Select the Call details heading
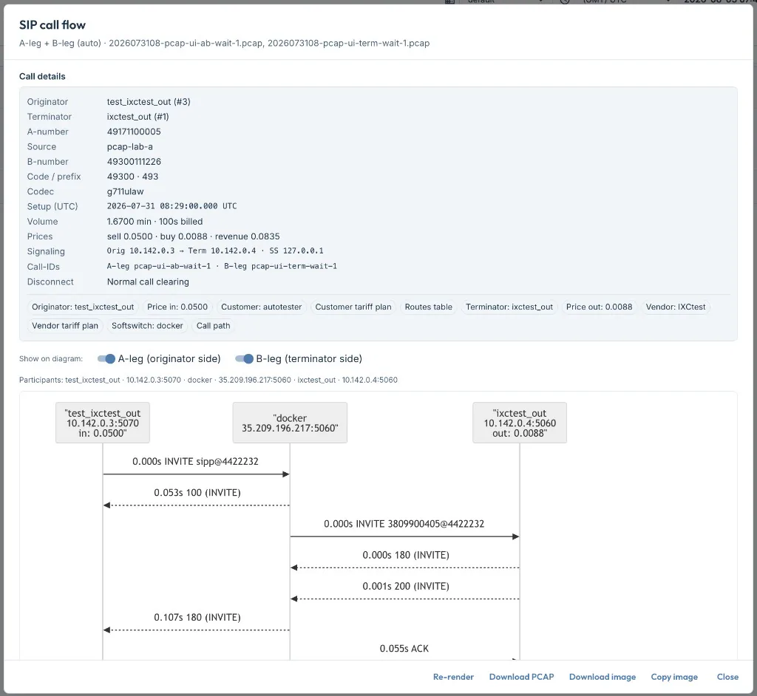The image size is (757, 696). [x=42, y=76]
